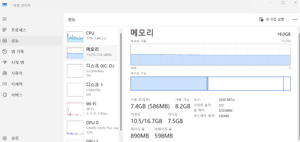This screenshot has height=142, width=300.
Task: Select the 프로세스 icon in sidebar
Action: (5, 30)
